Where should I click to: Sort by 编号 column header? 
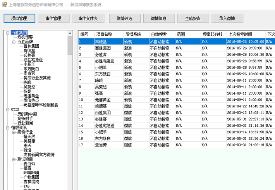pos(86,34)
